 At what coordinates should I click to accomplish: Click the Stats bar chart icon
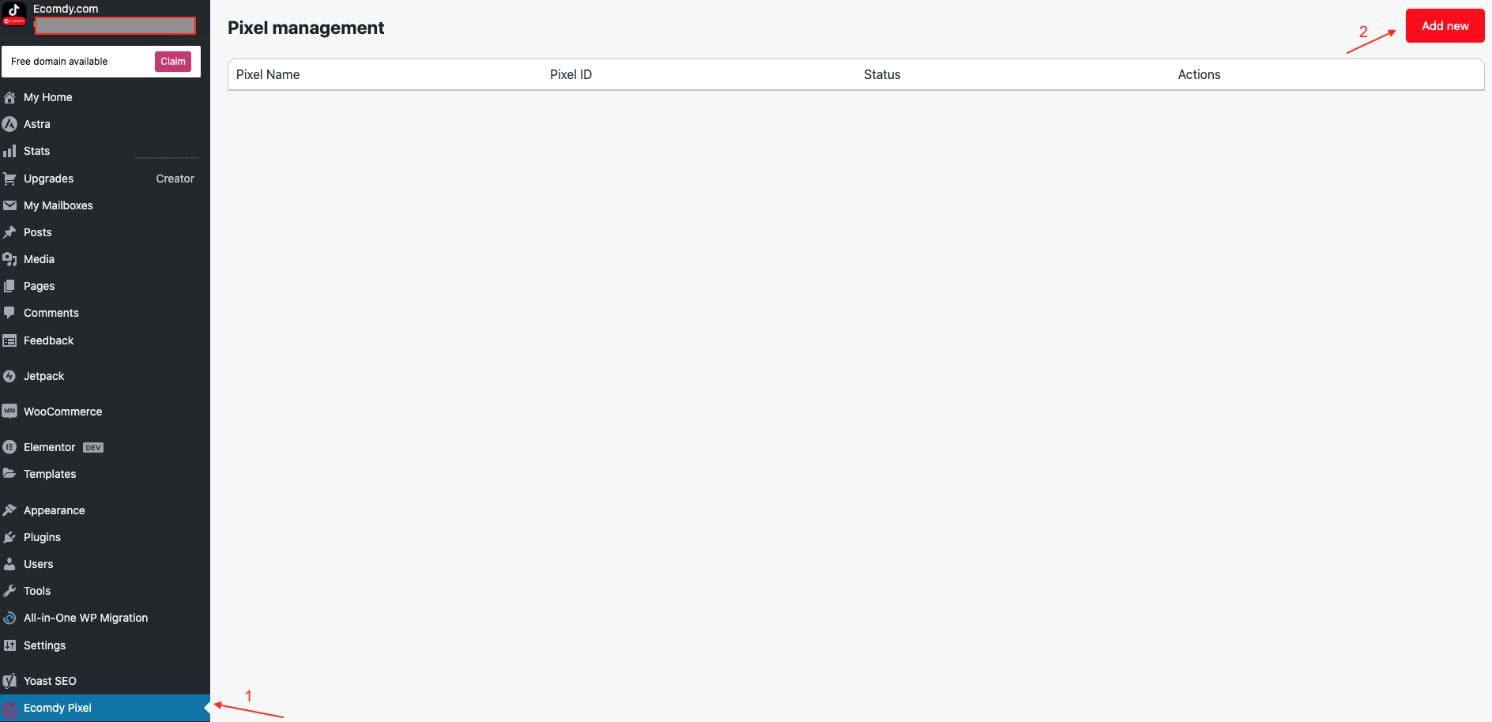[x=9, y=151]
